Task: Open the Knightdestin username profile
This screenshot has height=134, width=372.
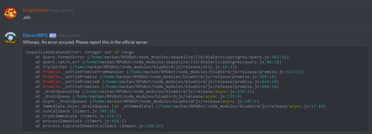Action: 36,10
